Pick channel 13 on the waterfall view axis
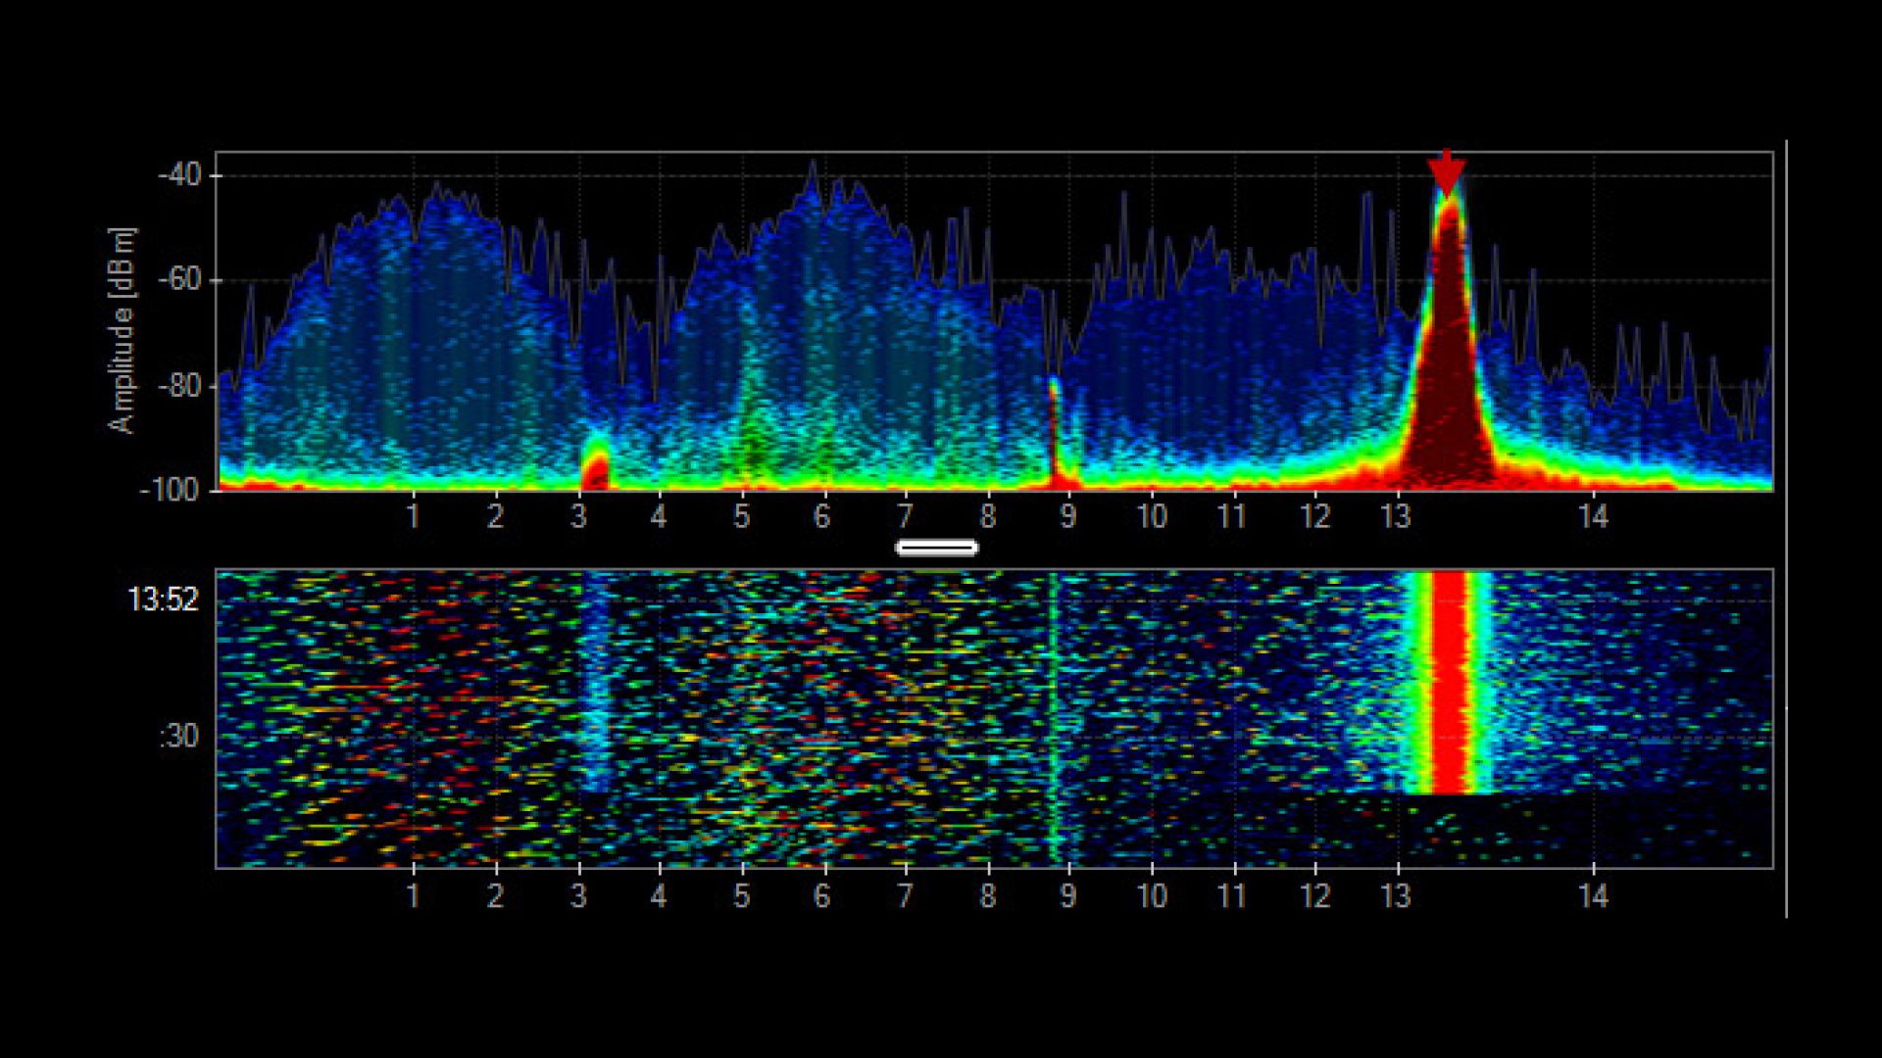 (x=1396, y=894)
